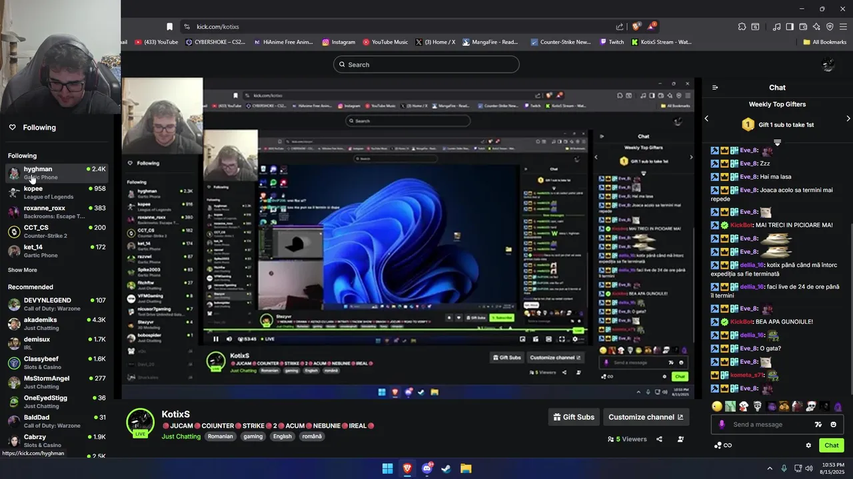Open CCT_CS Counter-Strike 2 channel
This screenshot has width=853, height=479.
point(57,232)
